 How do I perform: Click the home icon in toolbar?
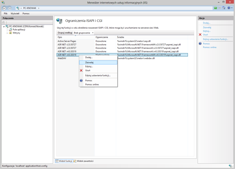[x=224, y=8]
